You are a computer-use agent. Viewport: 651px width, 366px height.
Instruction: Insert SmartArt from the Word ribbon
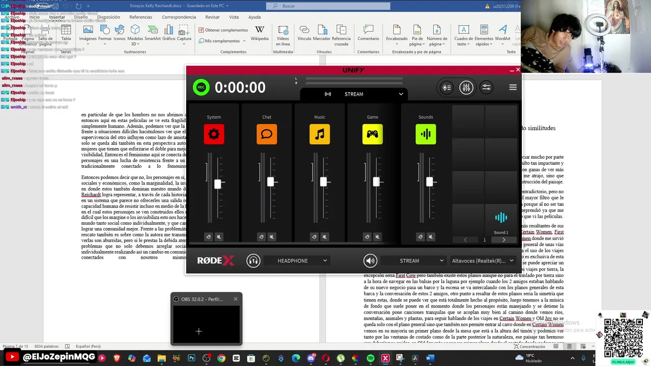[153, 33]
